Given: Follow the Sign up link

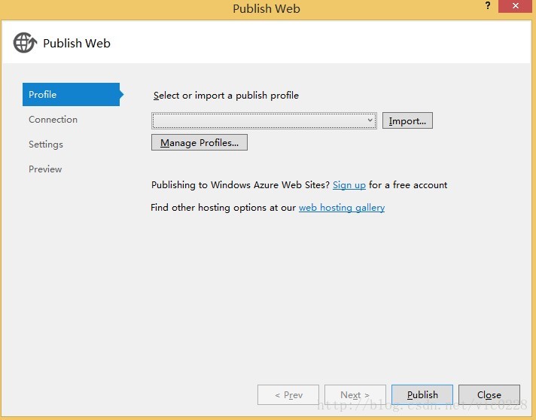Looking at the screenshot, I should pyautogui.click(x=349, y=185).
